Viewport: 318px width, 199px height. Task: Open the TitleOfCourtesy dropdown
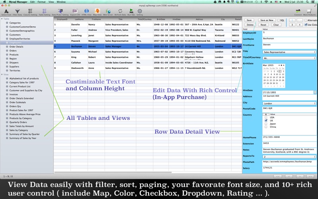pos(289,58)
